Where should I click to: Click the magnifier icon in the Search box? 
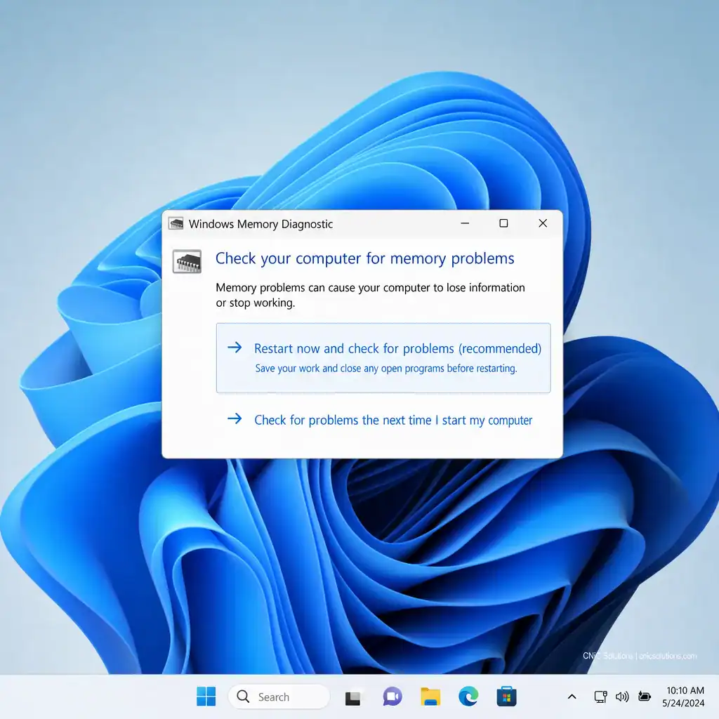tap(243, 697)
